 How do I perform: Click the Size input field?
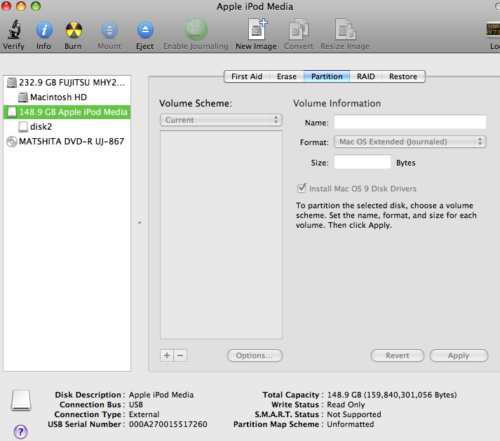pyautogui.click(x=363, y=162)
